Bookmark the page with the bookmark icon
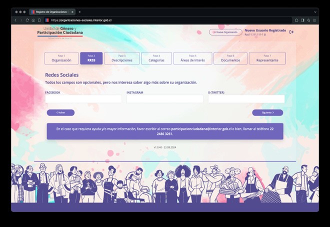The height and width of the screenshot is (227, 330). 39,20
